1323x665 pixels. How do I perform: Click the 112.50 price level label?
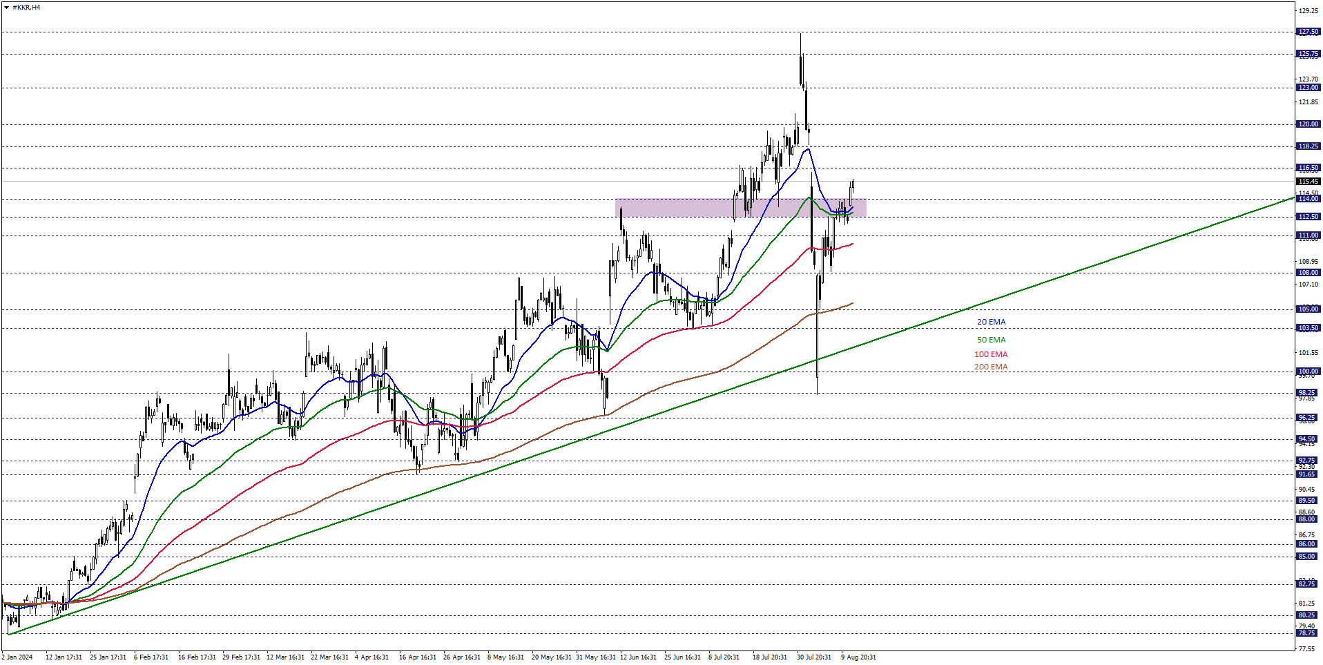tap(1308, 217)
